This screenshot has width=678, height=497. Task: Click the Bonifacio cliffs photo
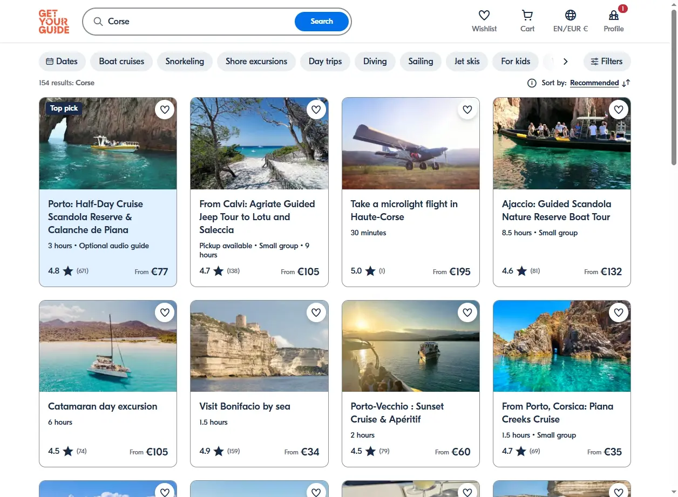coord(259,346)
